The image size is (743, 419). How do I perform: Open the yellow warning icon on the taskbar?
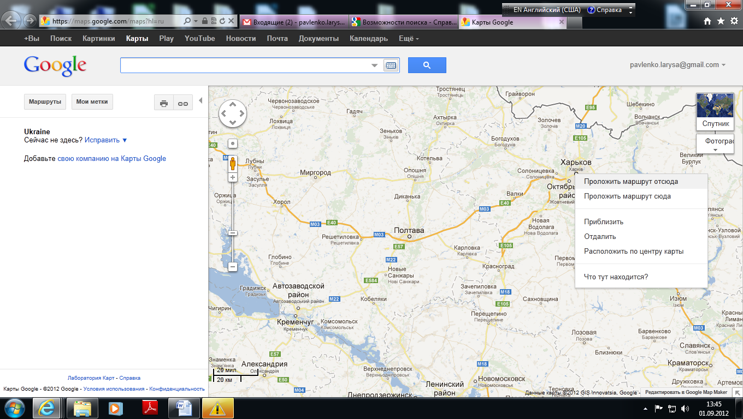(x=218, y=408)
